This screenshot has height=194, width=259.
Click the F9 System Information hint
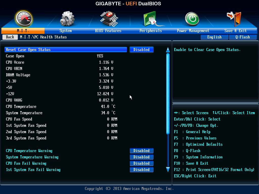[198, 157]
